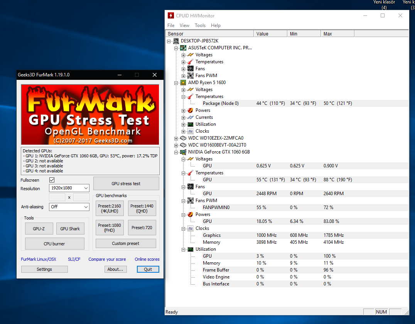Click the Fans PWM icon under NVIDIA GeForce
This screenshot has height=324, width=415.
point(191,201)
